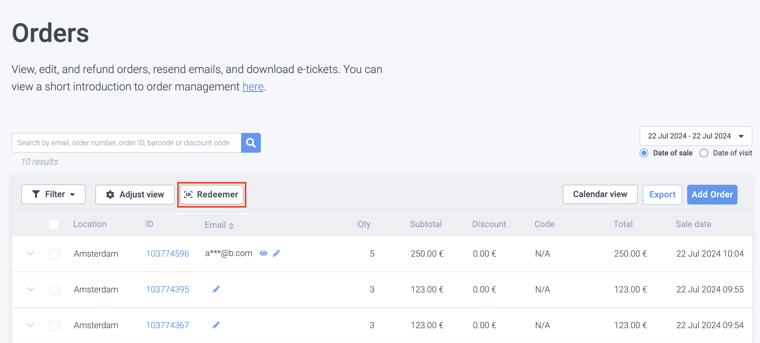Open the Filter dropdown
This screenshot has height=343, width=760.
coord(53,194)
